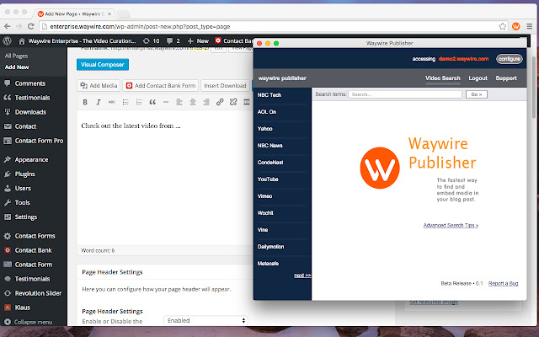Open the updates indicator showing 10
The height and width of the screenshot is (337, 539).
pyautogui.click(x=151, y=41)
